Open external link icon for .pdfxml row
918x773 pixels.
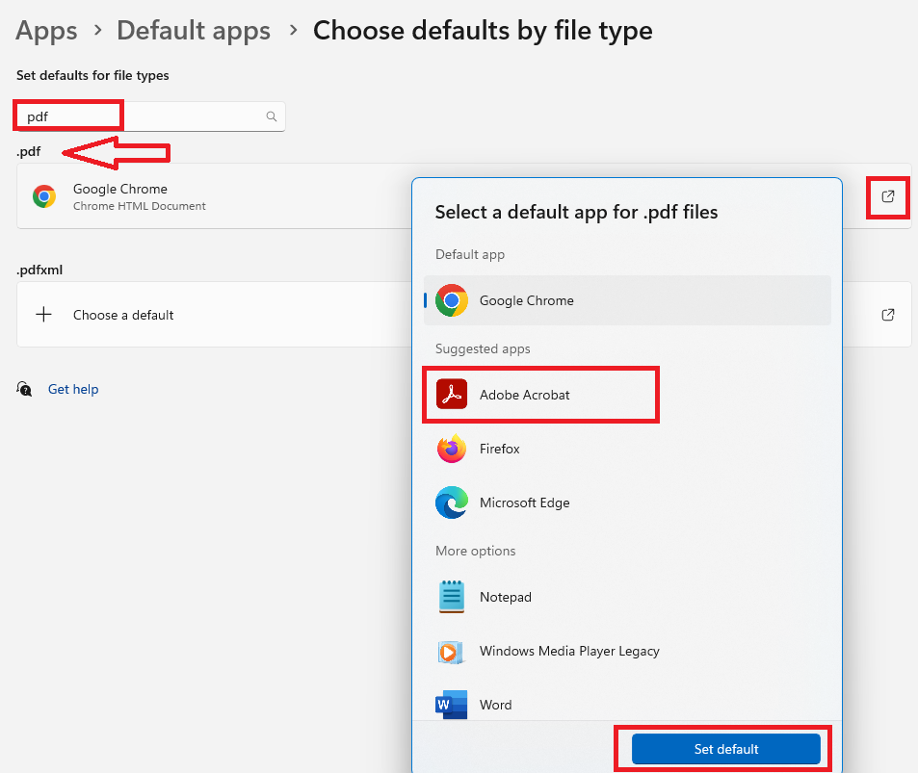pos(887,315)
